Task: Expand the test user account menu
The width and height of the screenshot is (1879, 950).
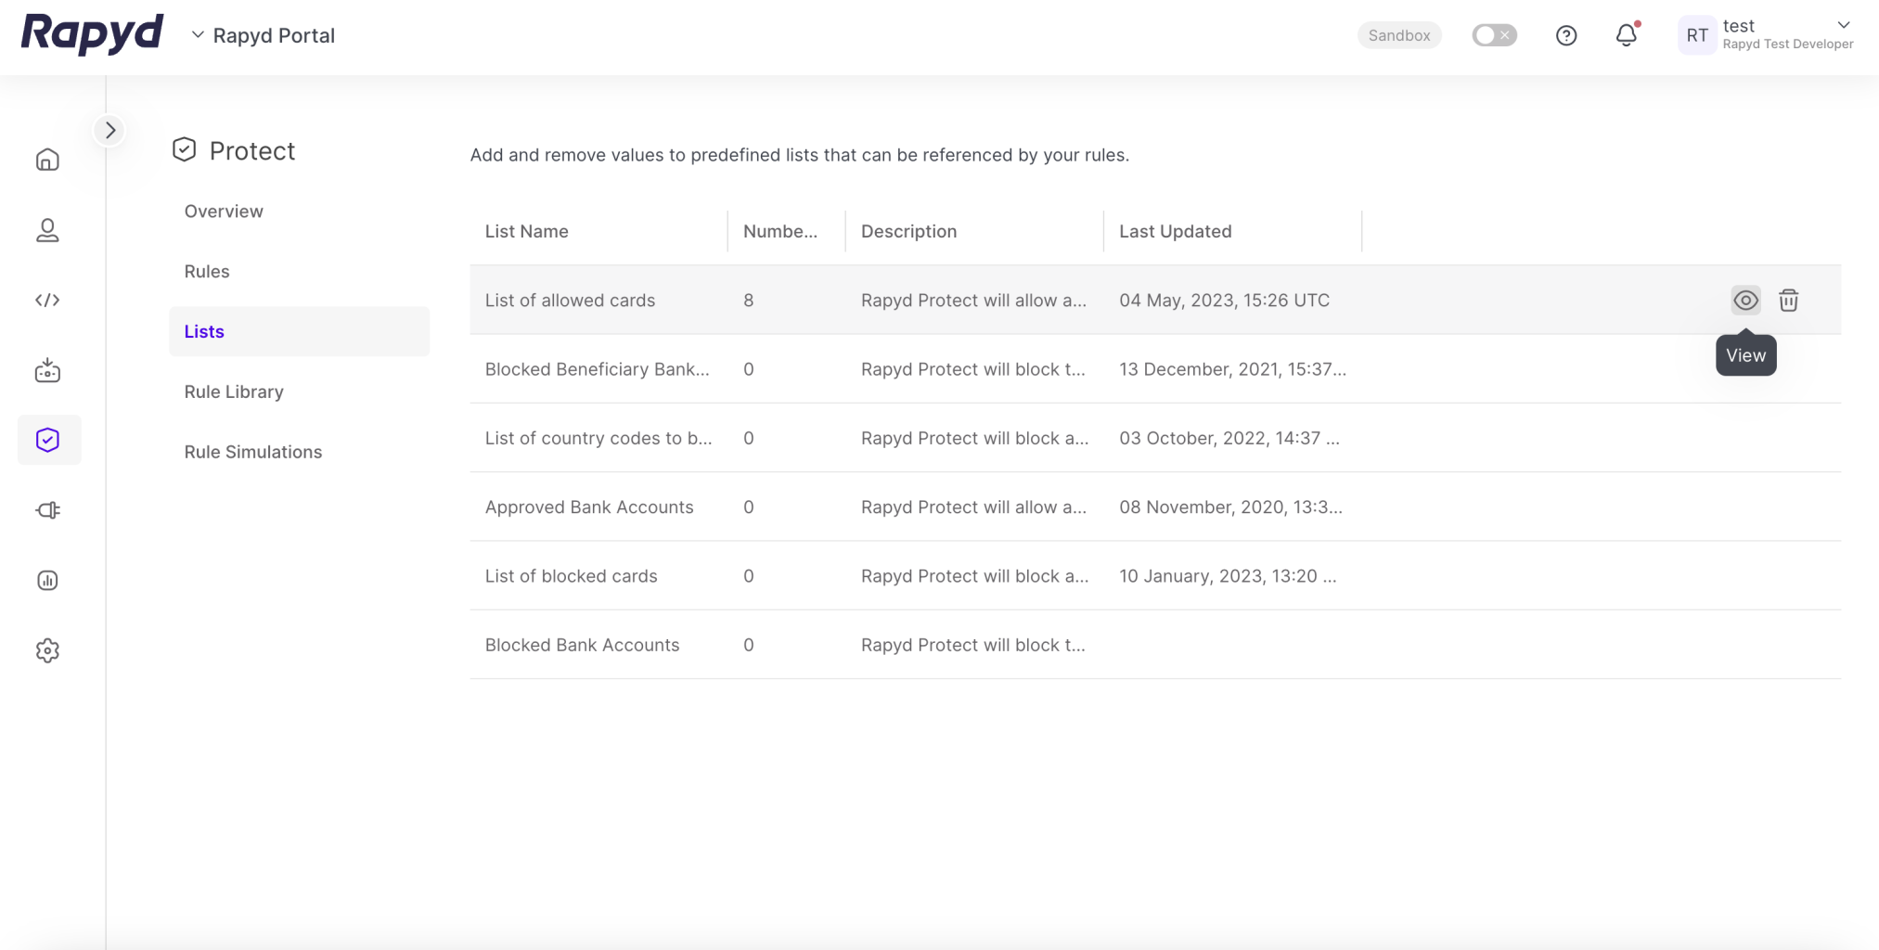Action: (1843, 26)
